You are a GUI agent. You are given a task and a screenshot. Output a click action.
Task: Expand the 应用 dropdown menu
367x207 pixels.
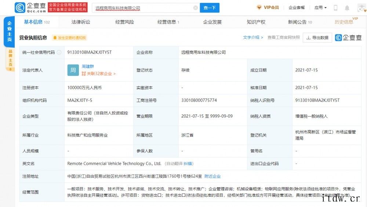tap(320, 8)
